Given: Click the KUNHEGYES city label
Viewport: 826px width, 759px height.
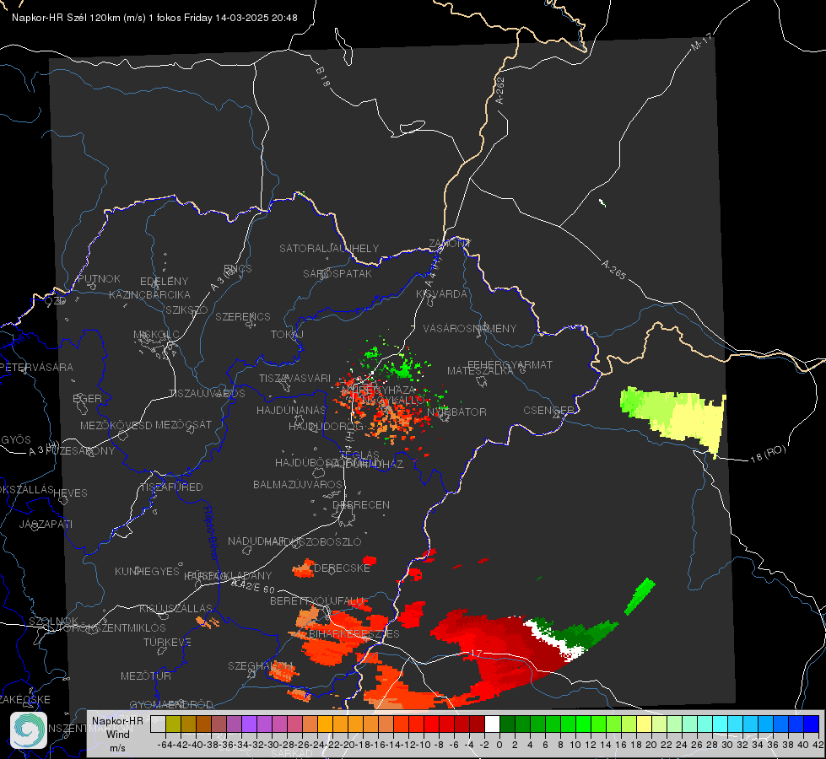Looking at the screenshot, I should pos(147,571).
